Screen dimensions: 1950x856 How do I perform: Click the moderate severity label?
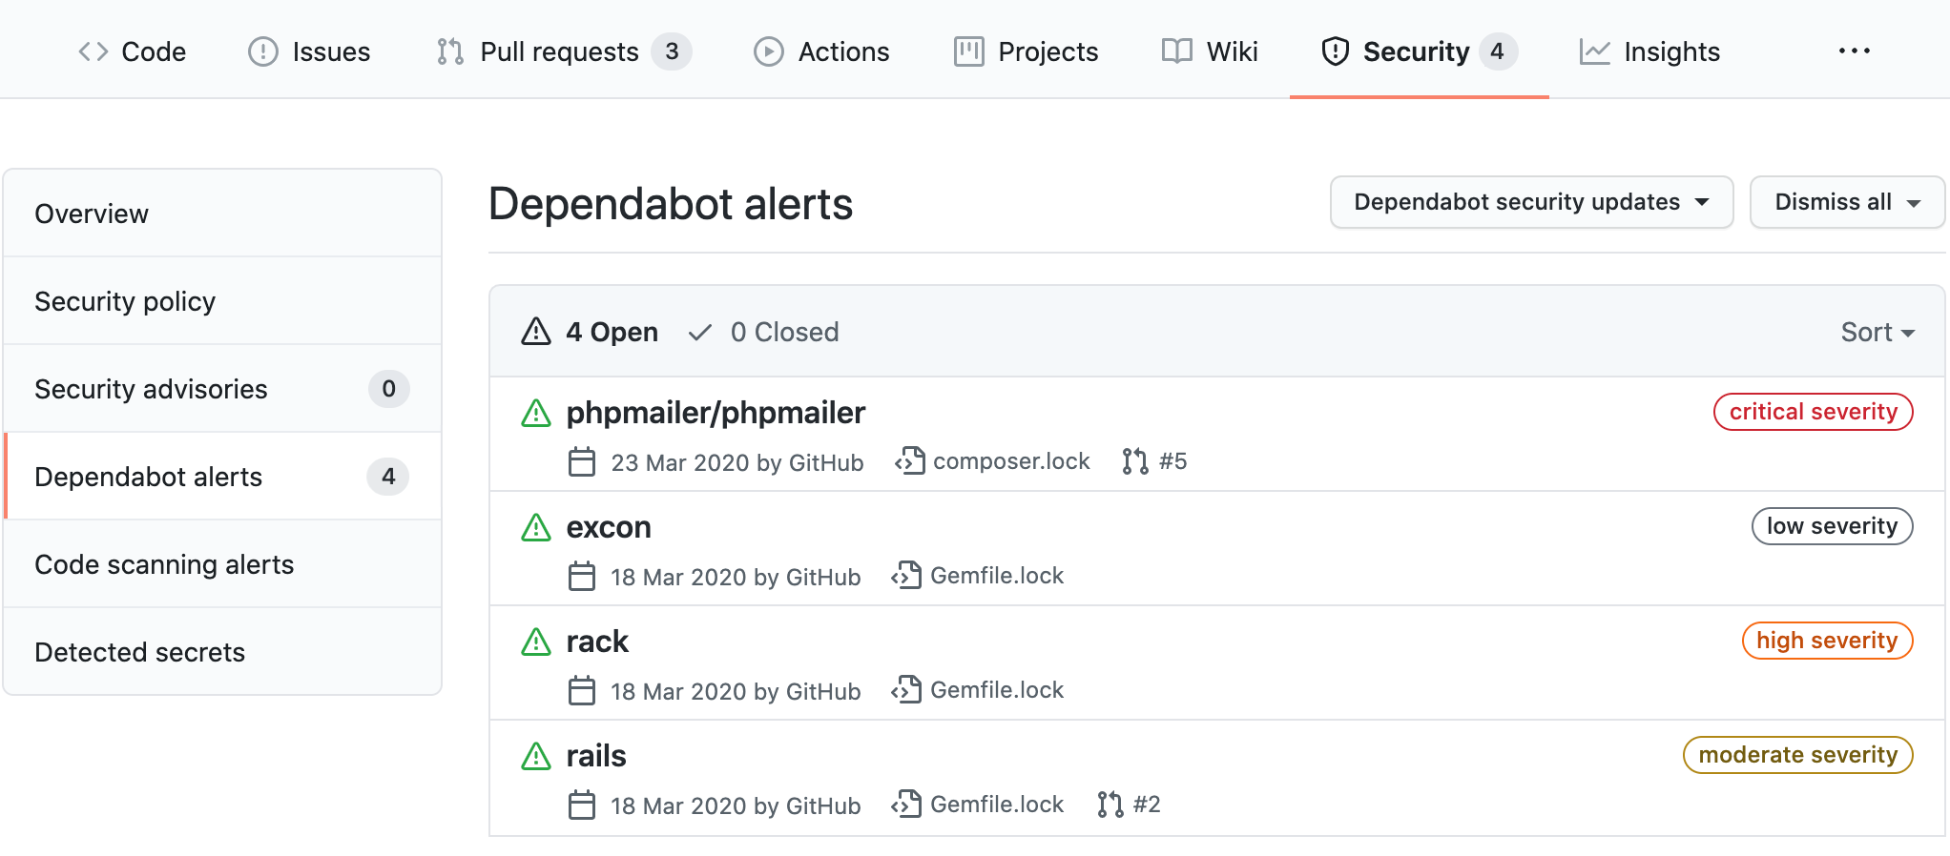point(1798,755)
